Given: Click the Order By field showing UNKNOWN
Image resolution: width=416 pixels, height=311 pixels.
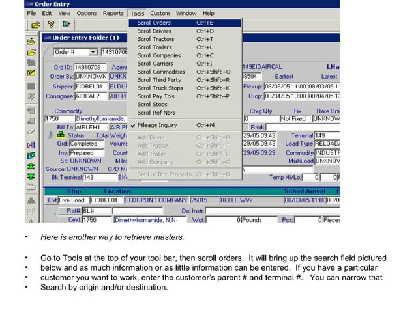Looking at the screenshot, I should coord(91,77).
